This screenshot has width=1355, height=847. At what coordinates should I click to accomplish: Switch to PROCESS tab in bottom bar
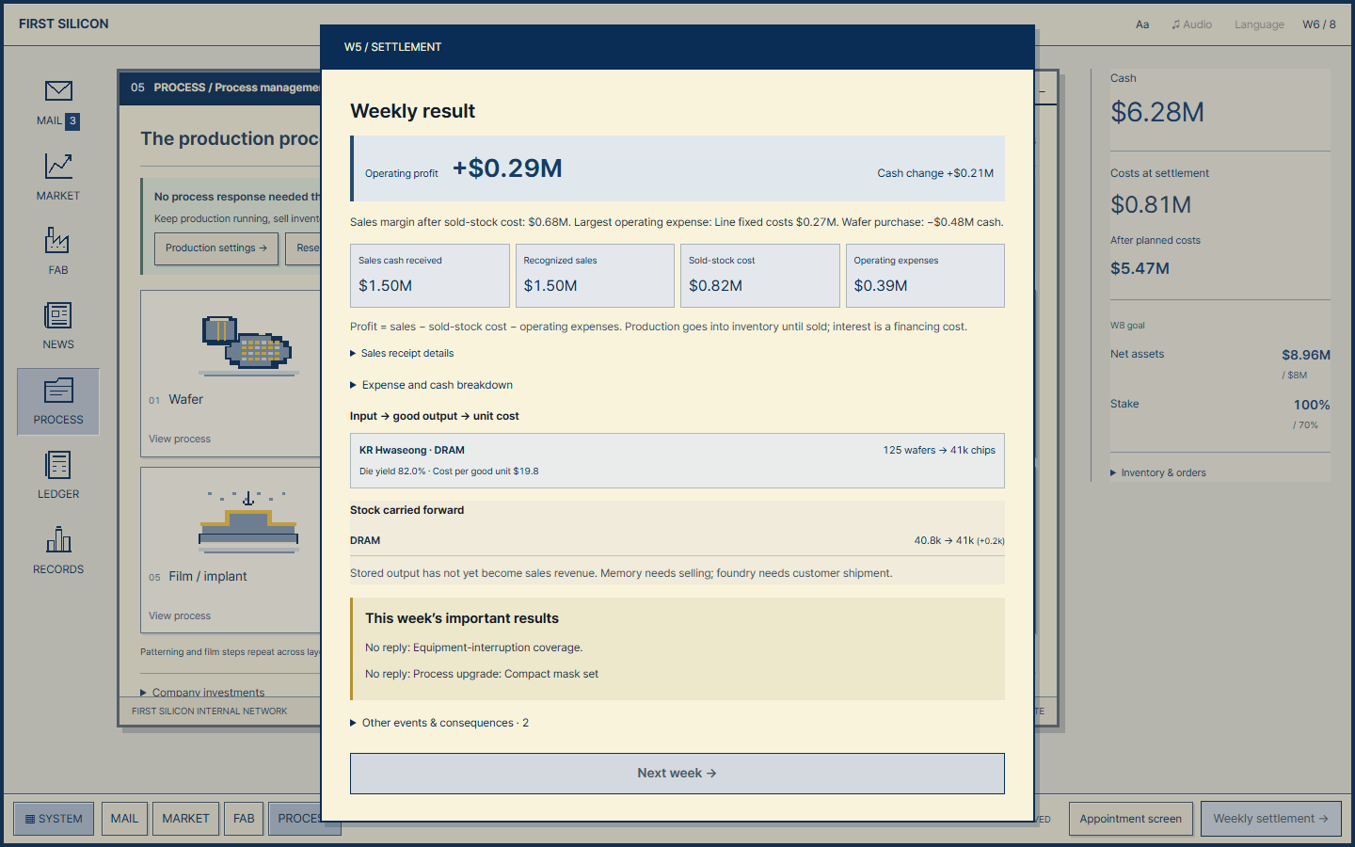tap(295, 819)
